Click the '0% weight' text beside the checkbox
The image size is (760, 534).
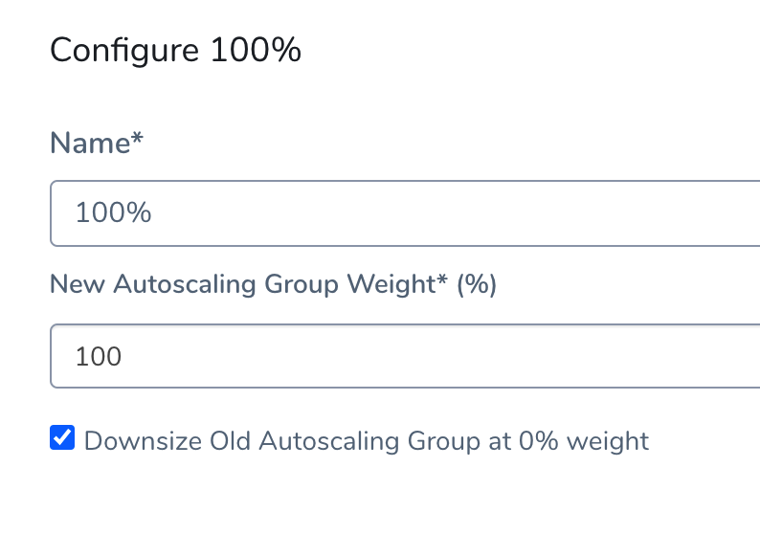point(584,441)
